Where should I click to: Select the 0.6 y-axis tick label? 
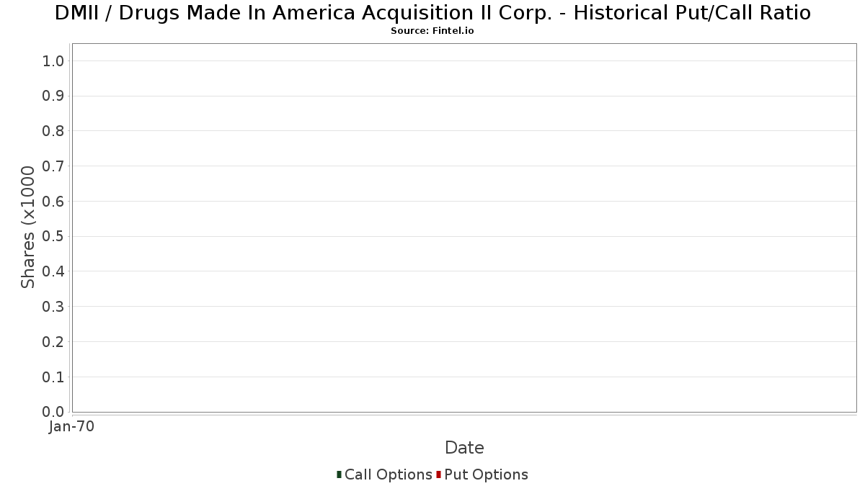[x=53, y=202]
